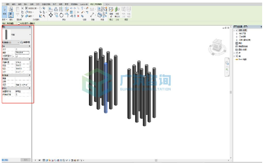Activate the Offset tool
266x165 pixels.
56,9
